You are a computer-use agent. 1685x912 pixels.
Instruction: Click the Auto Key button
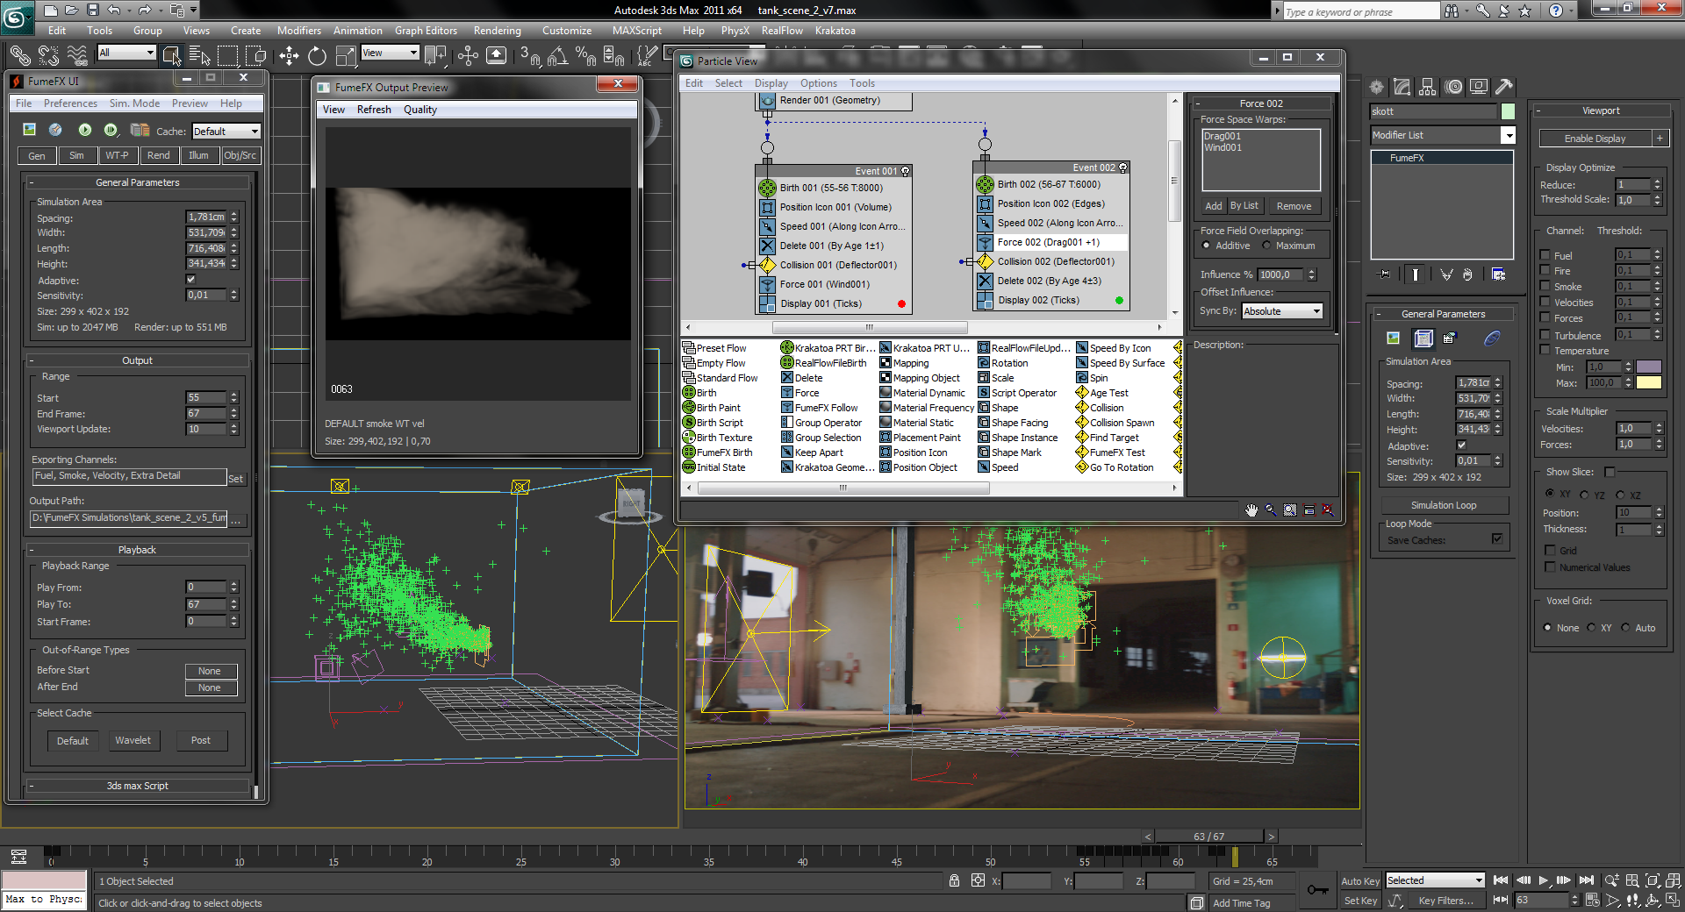click(1360, 881)
